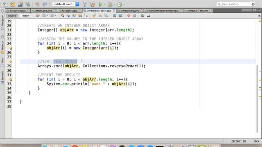Switch to the ArrayString.java tab
Image resolution: width=262 pixels, height=147 pixels.
click(130, 11)
